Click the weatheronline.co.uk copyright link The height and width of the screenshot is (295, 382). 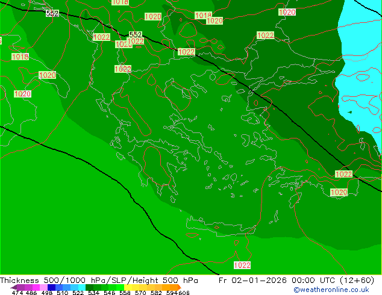[331, 290]
